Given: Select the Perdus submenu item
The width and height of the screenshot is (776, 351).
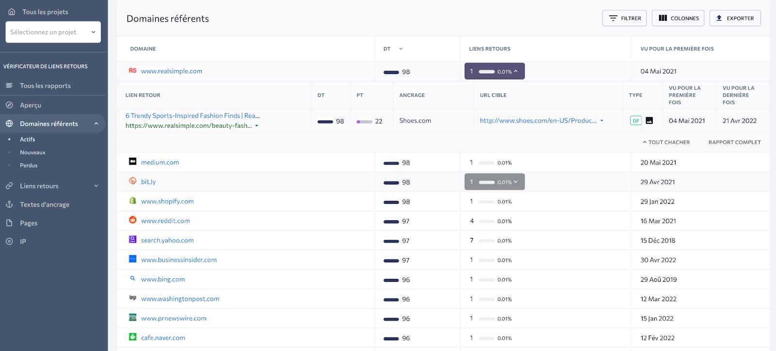Looking at the screenshot, I should tap(29, 166).
